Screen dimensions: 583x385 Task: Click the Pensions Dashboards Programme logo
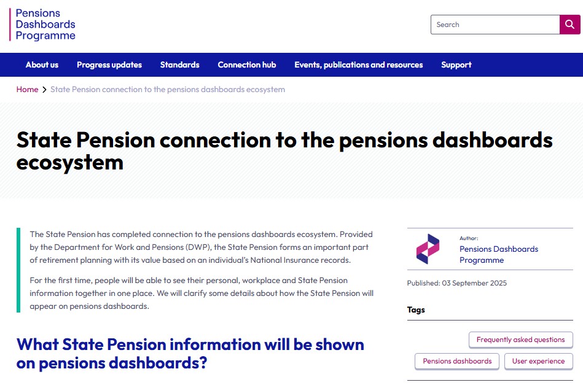pyautogui.click(x=43, y=25)
